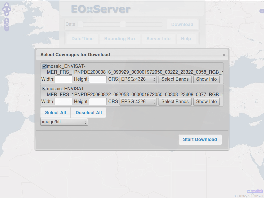This screenshot has width=264, height=198.
Task: Zoom in on the map with plus icon
Action: tap(6, 20)
